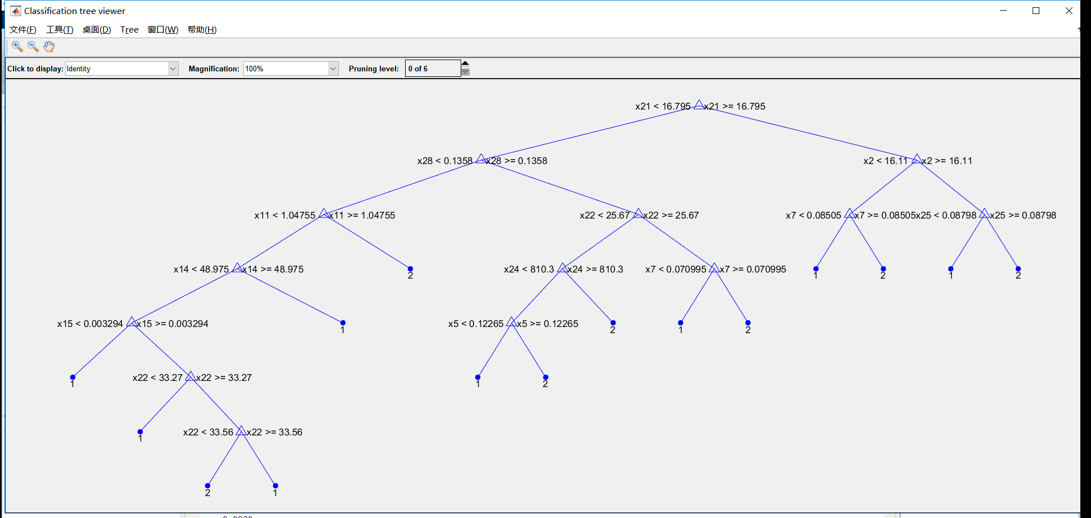The width and height of the screenshot is (1091, 518).
Task: Click leaf 2 under x11 >= 1.04755
Action: [x=410, y=269]
